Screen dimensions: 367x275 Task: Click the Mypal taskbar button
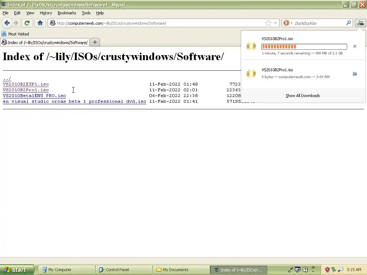238,270
